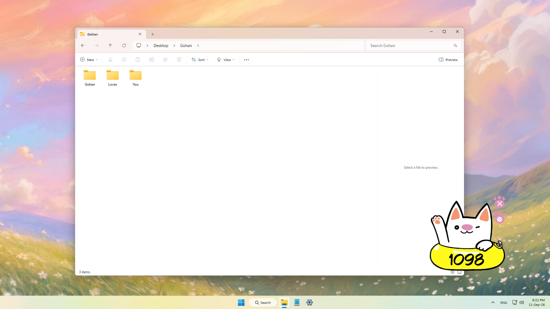550x309 pixels.
Task: Open the See more ellipsis menu
Action: point(246,60)
